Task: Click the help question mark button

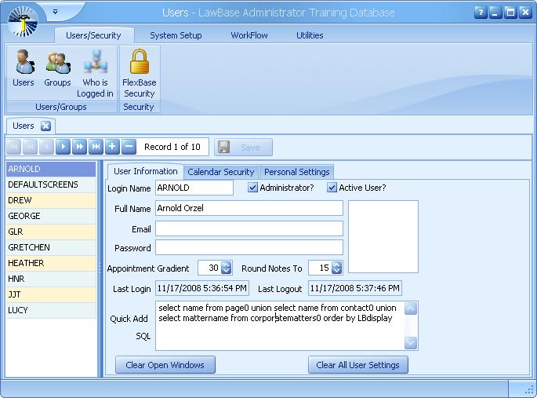Action: tap(481, 13)
